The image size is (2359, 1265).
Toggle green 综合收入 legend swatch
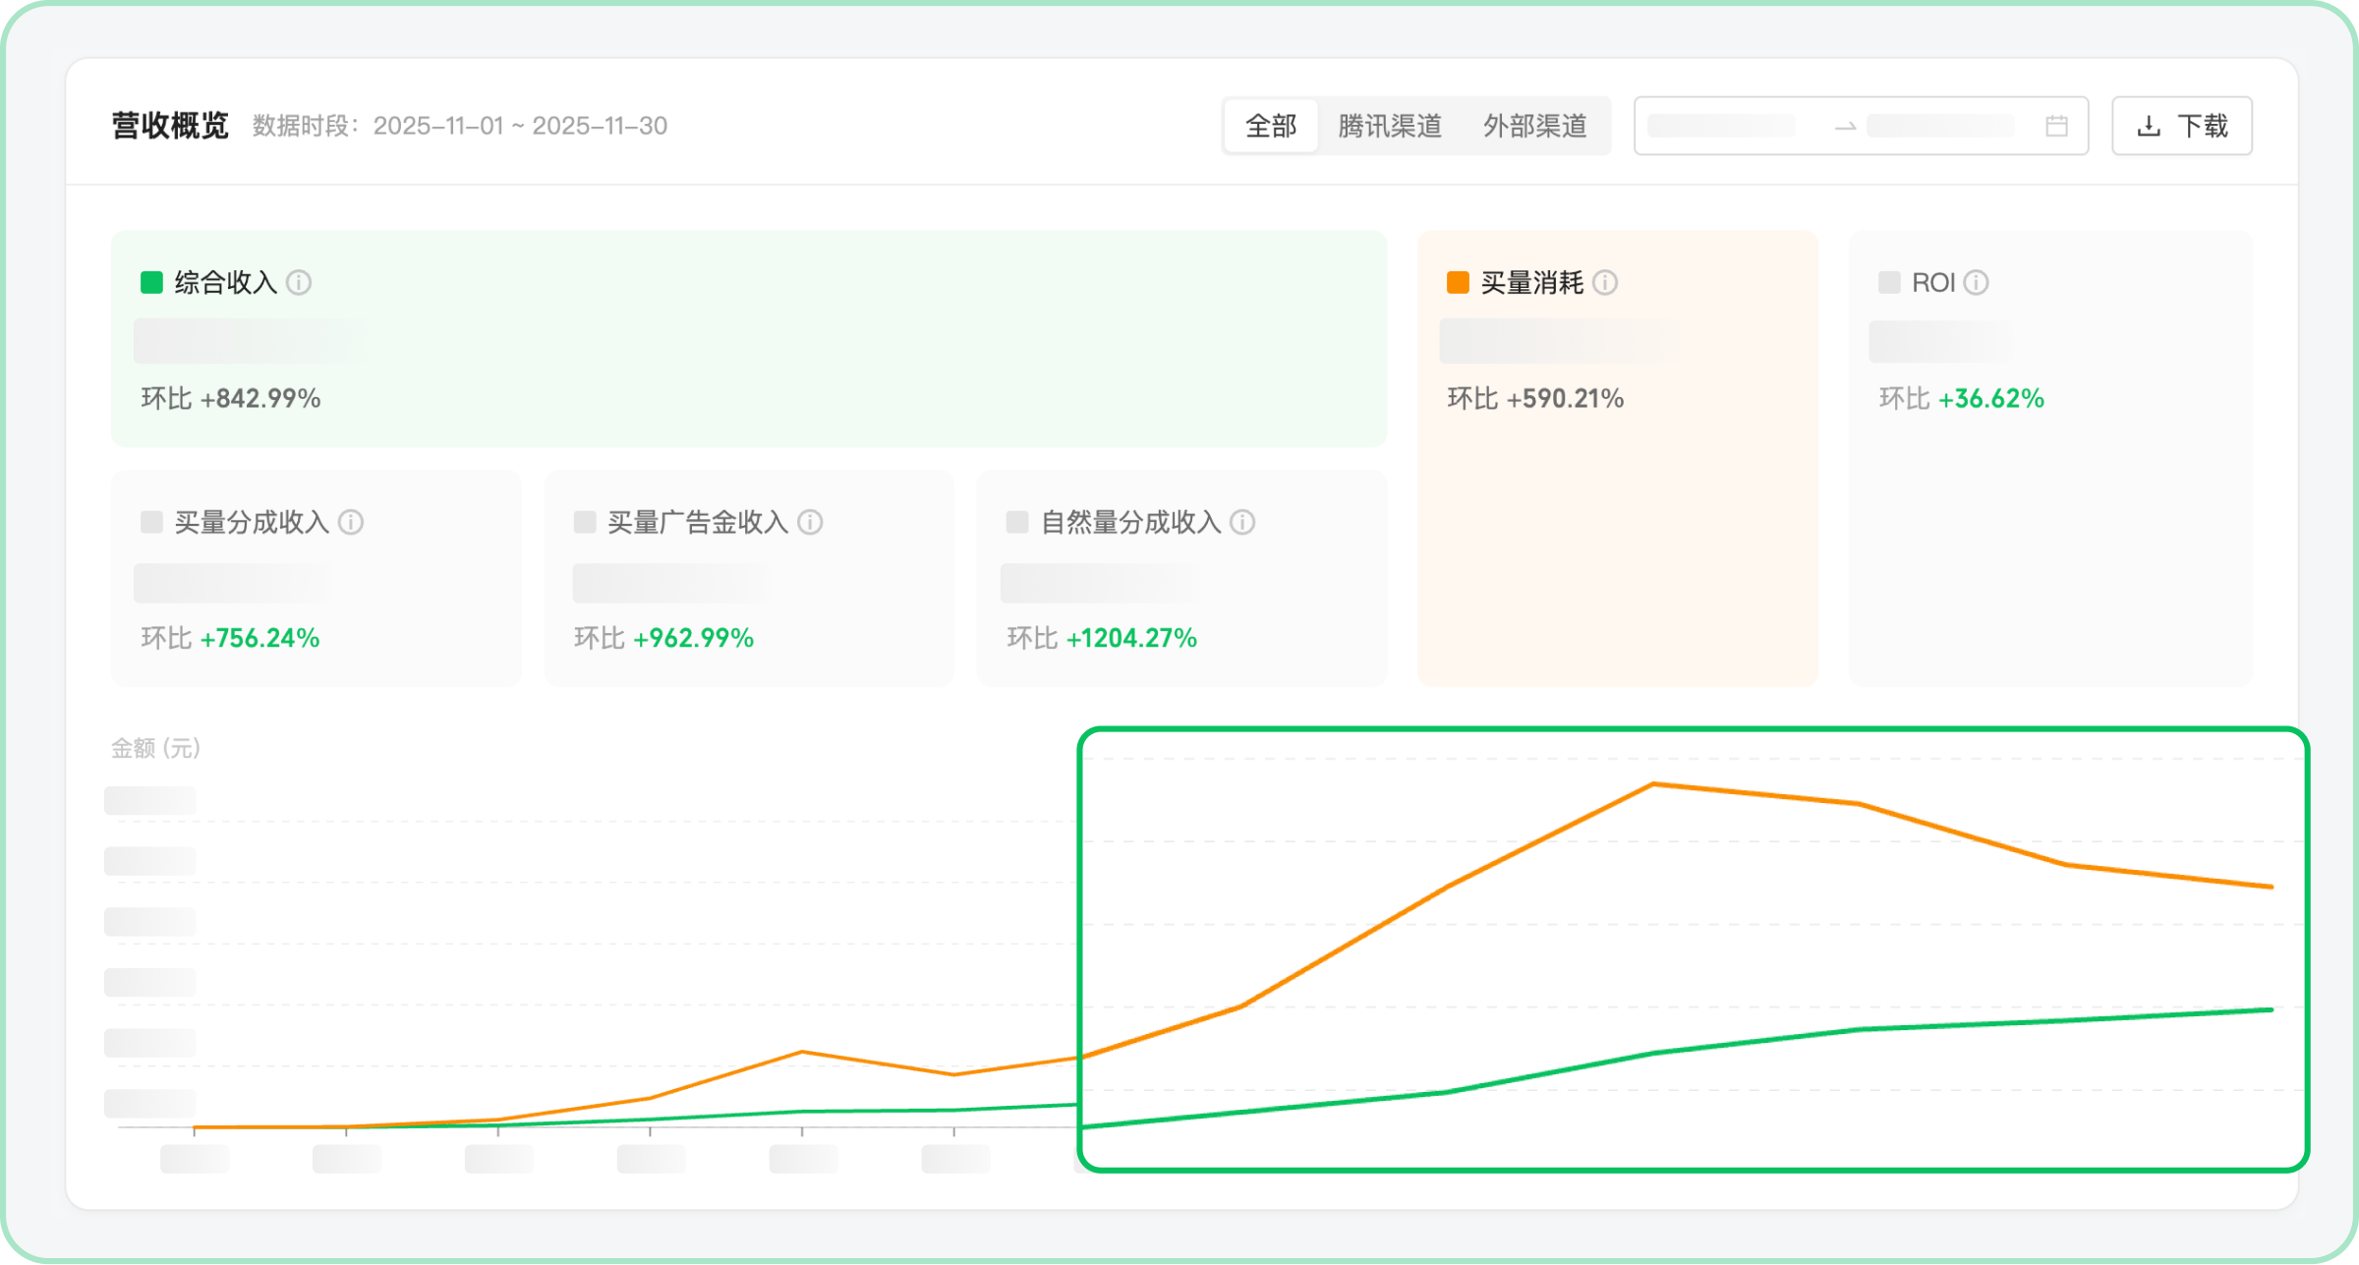point(151,283)
